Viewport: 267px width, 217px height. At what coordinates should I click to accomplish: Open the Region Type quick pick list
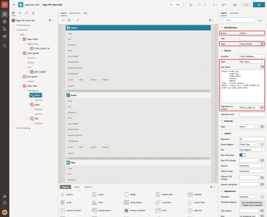[x=262, y=44]
